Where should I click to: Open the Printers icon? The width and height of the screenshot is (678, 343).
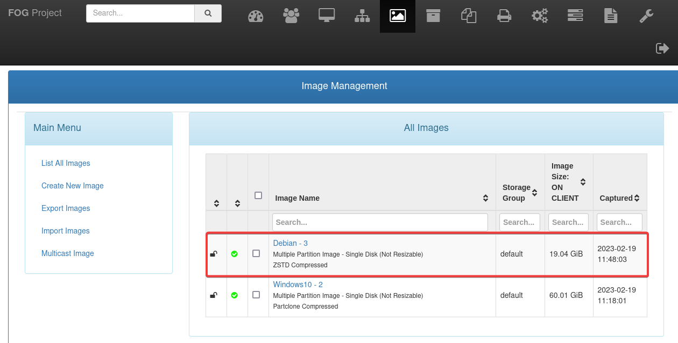(504, 16)
